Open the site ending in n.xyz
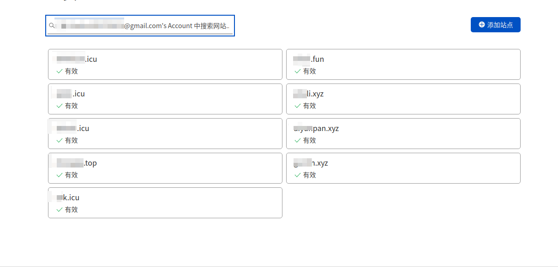The width and height of the screenshot is (558, 275). (x=403, y=168)
